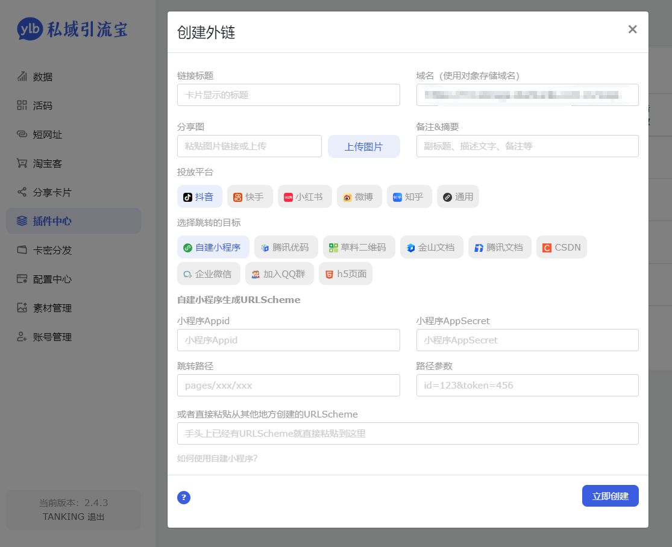Open 素材管理 in the sidebar
This screenshot has width=672, height=547.
click(x=52, y=308)
